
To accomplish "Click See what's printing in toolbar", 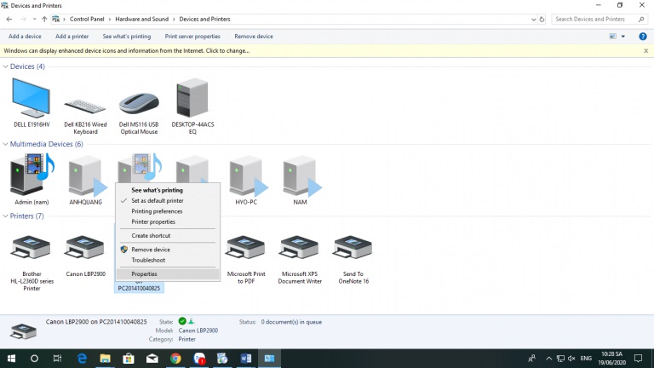I will pyautogui.click(x=127, y=37).
